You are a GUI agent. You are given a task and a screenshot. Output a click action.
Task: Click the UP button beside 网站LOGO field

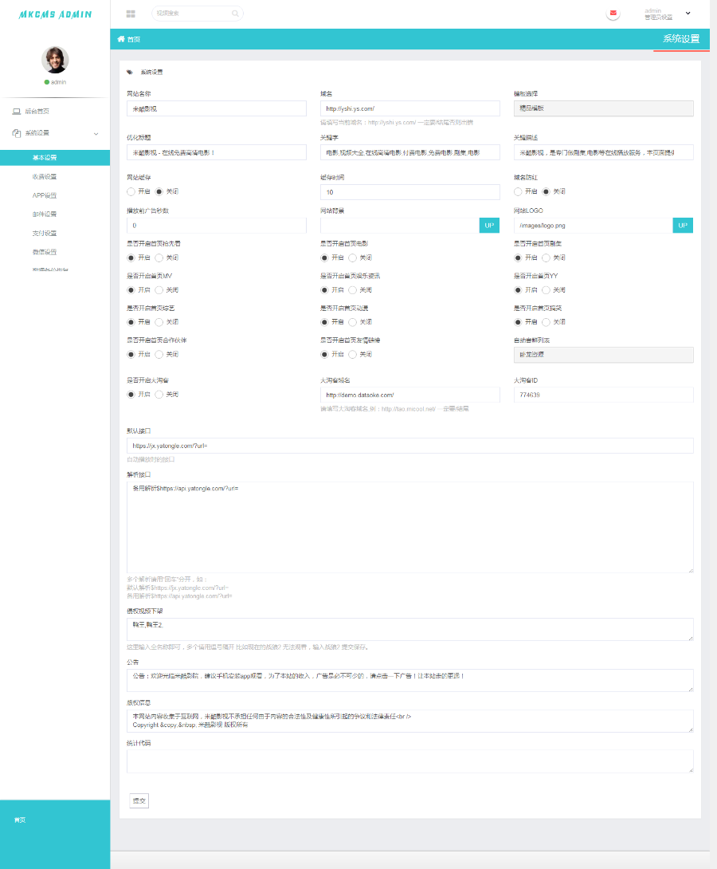coord(683,226)
